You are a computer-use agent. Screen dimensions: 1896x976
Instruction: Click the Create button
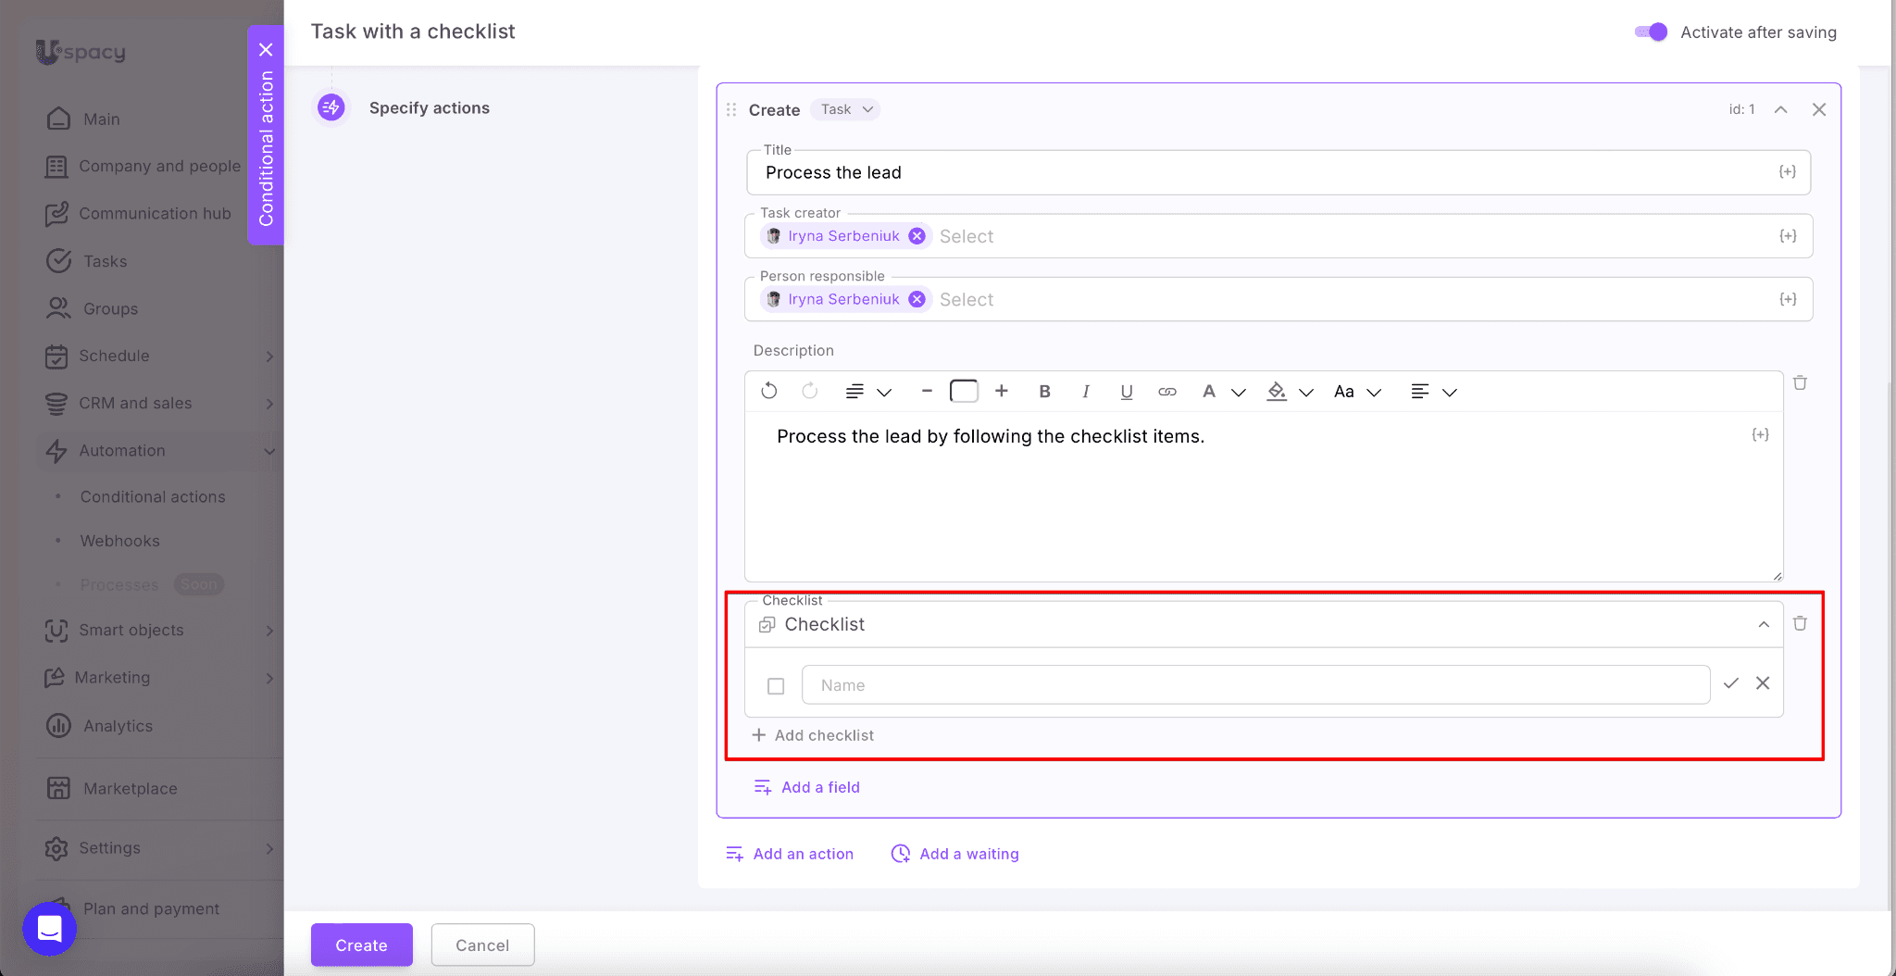tap(361, 945)
